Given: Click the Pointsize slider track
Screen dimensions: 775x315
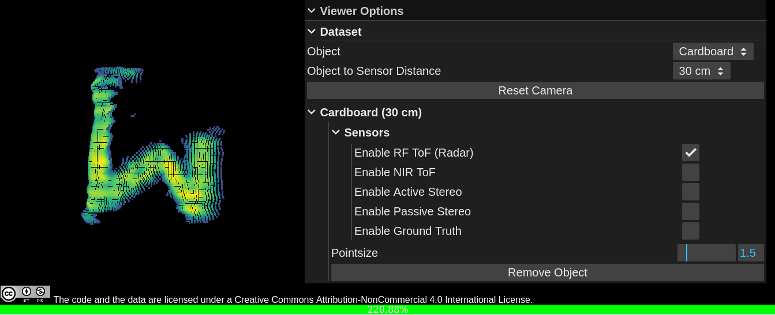Looking at the screenshot, I should click(x=706, y=253).
